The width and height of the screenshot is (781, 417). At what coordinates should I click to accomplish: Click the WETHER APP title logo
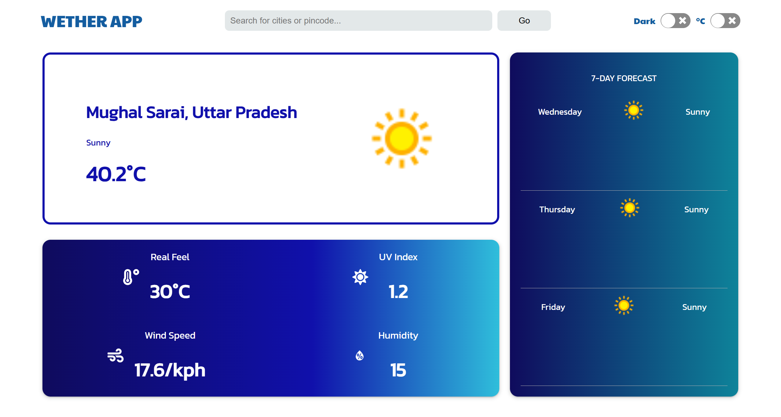[91, 22]
